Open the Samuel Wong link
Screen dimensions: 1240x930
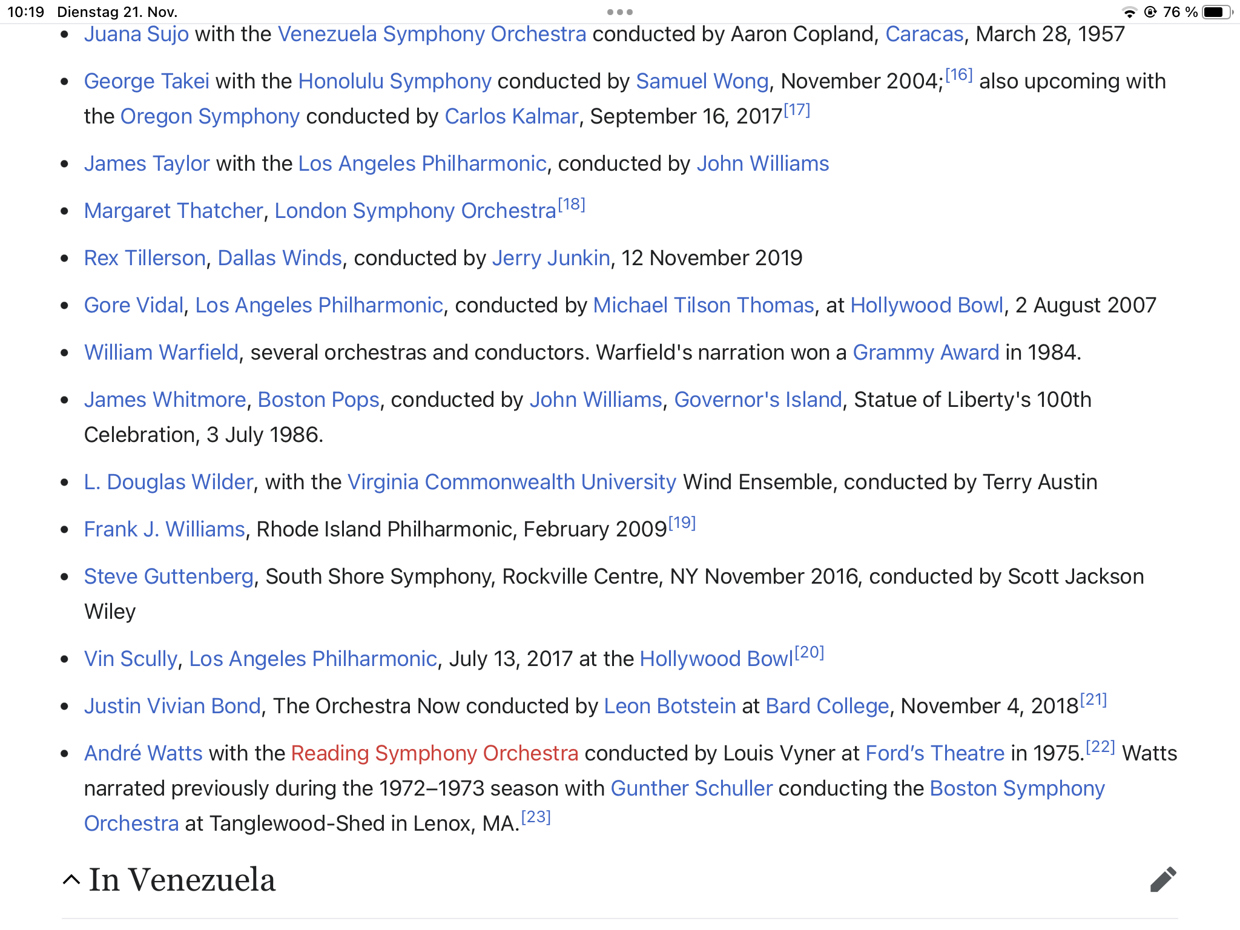702,81
